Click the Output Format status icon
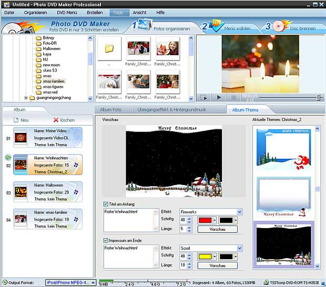The height and width of the screenshot is (287, 326). (5, 282)
